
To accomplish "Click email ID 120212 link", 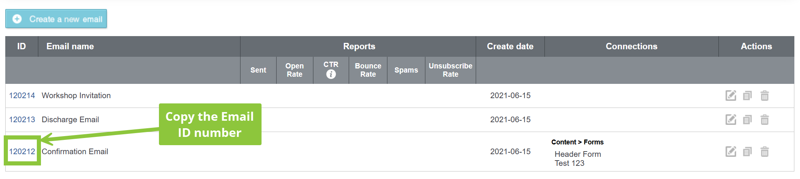I will [x=22, y=152].
